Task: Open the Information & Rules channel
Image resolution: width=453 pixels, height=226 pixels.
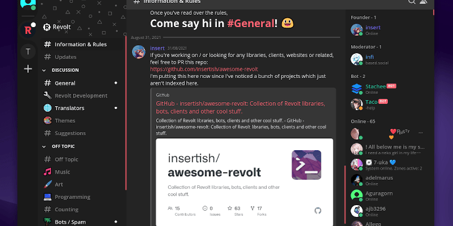Action: (82, 45)
